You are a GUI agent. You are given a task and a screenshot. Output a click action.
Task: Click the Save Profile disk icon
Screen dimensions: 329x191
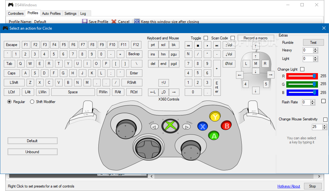[84, 21]
